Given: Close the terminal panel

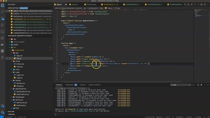Looking at the screenshot, I should pos(208,85).
